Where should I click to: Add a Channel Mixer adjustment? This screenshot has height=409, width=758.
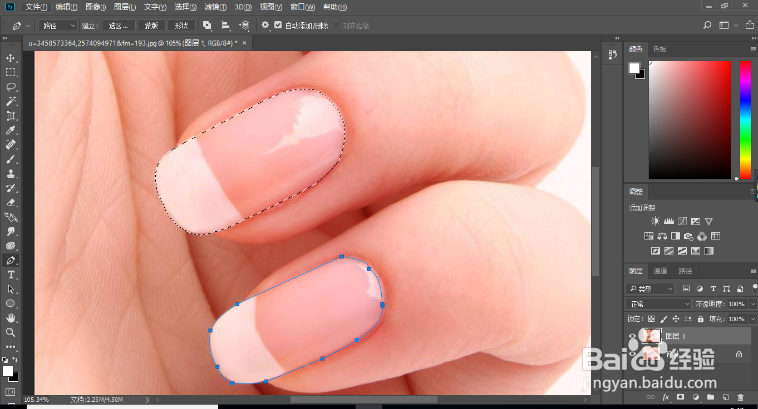tap(702, 236)
